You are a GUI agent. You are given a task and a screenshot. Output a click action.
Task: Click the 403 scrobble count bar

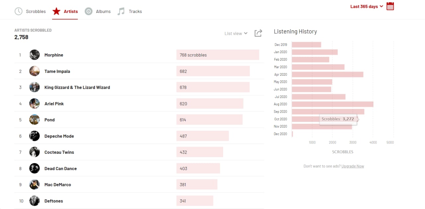[x=198, y=168]
